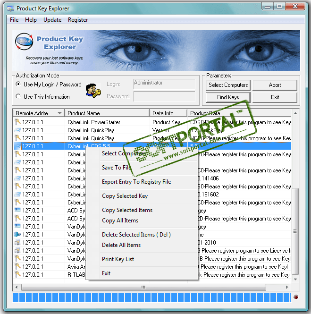Choose Delete All Items from context menu

click(x=142, y=245)
